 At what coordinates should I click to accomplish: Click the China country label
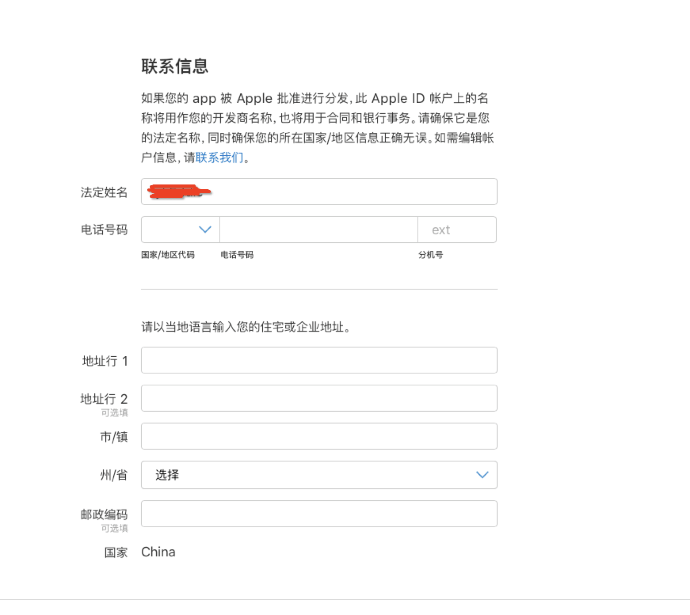(x=158, y=552)
